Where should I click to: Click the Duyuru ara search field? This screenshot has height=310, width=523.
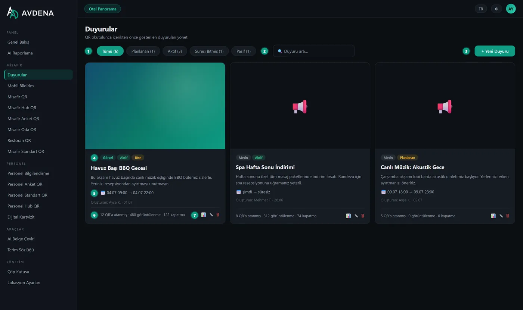point(314,51)
